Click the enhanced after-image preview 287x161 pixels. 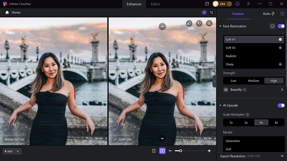pos(162,81)
